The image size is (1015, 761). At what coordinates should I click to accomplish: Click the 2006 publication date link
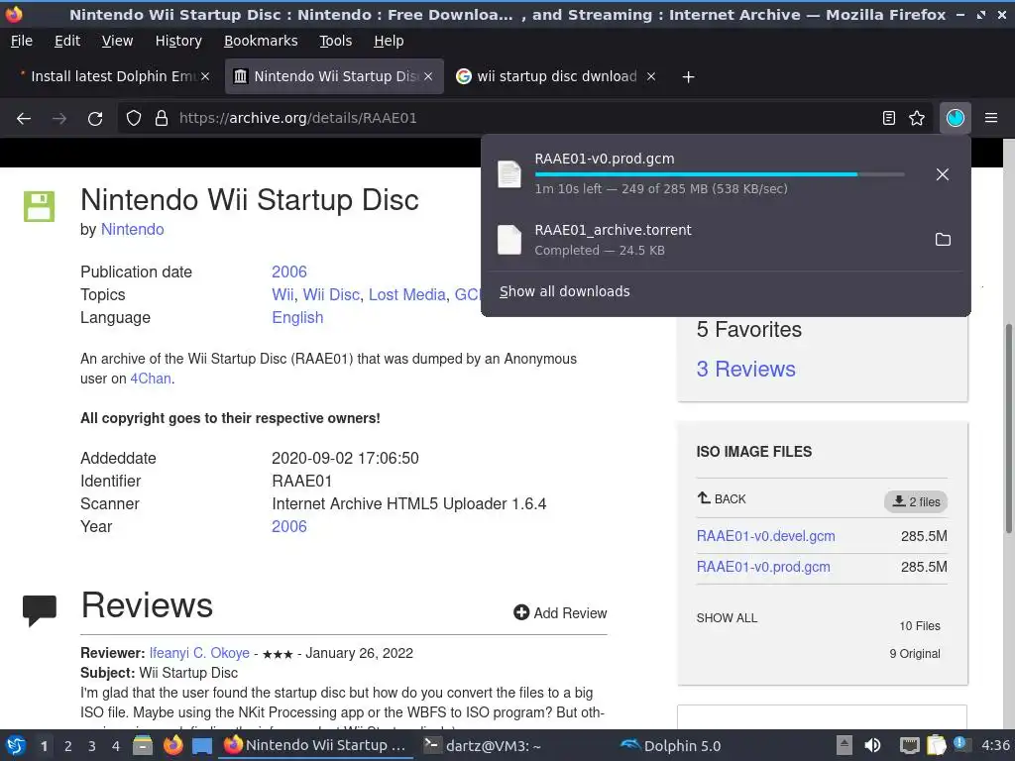click(288, 272)
